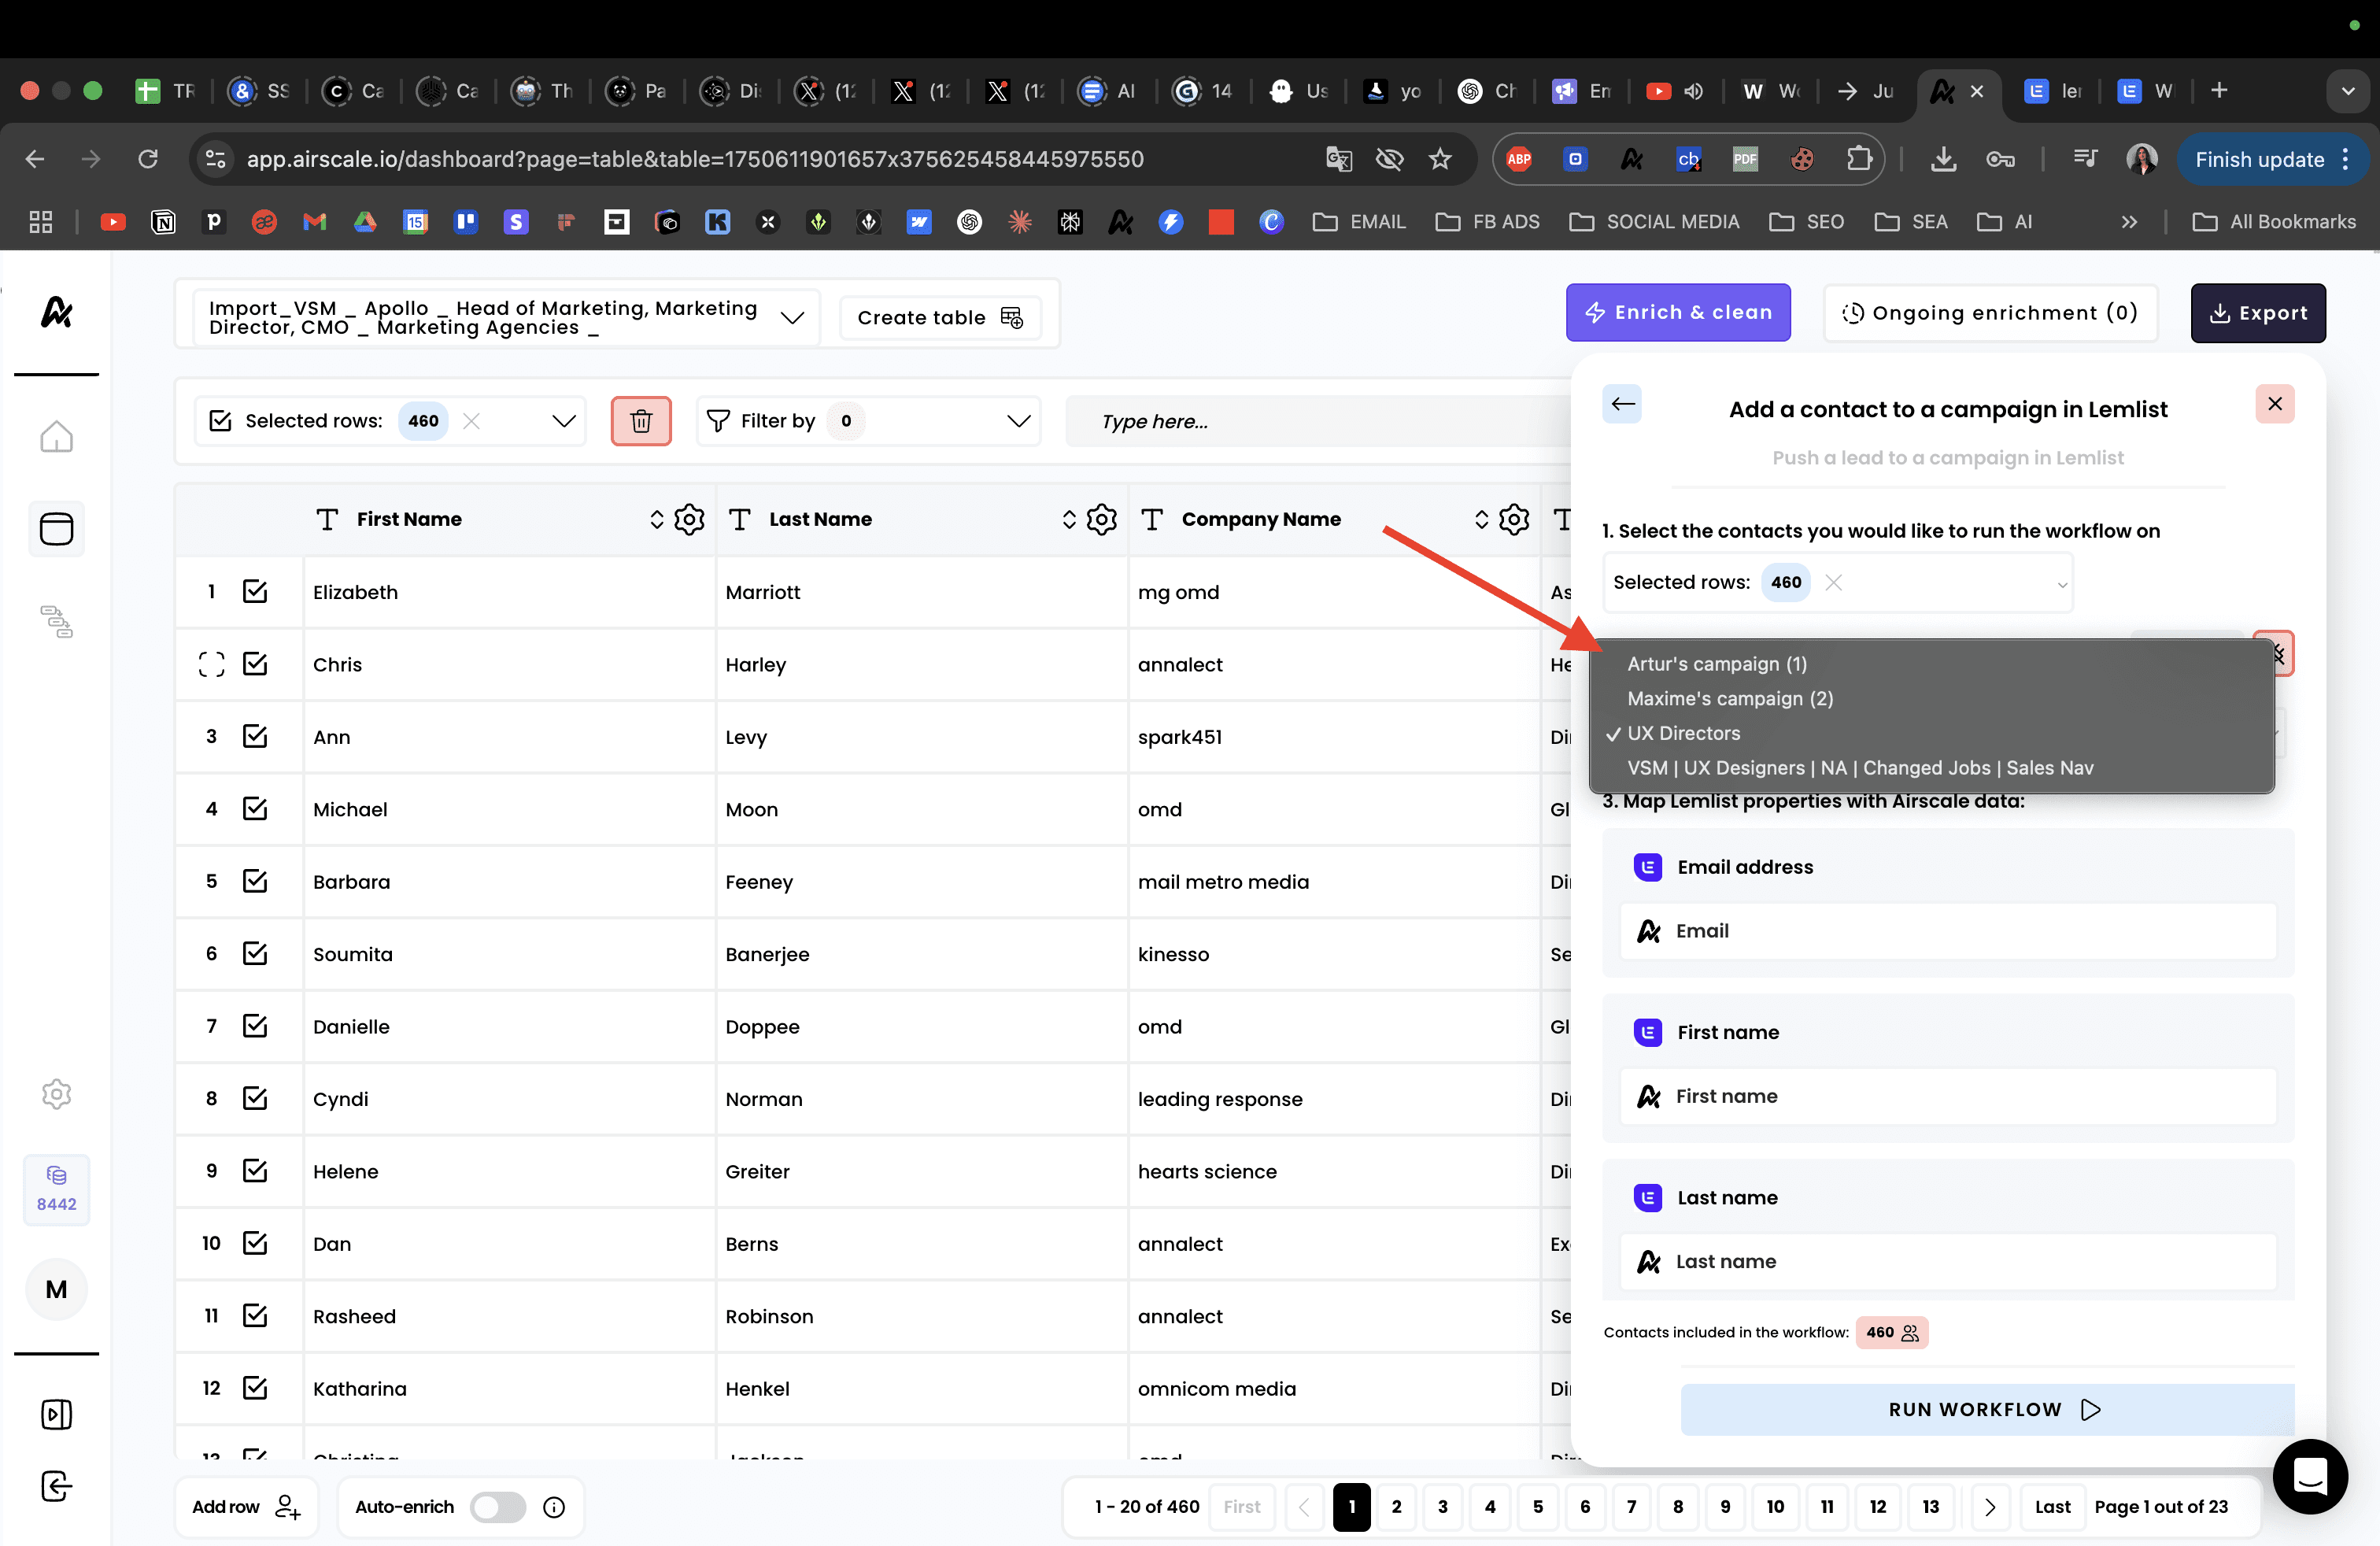Open the home icon in left sidebar
Image resolution: width=2380 pixels, height=1546 pixels.
pos(56,436)
